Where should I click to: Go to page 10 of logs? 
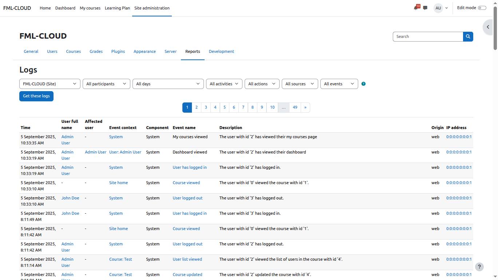pos(272,108)
